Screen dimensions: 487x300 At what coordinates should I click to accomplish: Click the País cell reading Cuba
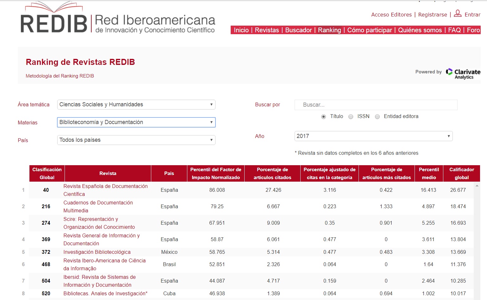pos(169,294)
